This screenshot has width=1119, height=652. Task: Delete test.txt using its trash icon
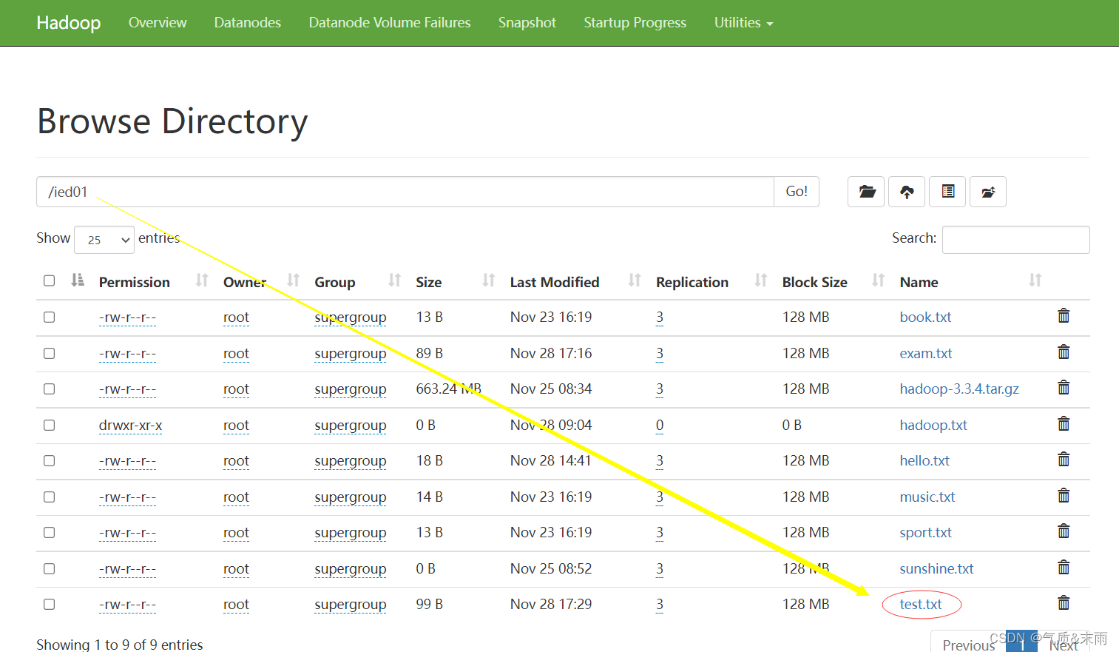pyautogui.click(x=1064, y=603)
